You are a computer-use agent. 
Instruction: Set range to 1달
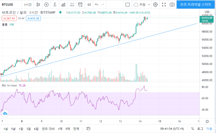coord(21,129)
